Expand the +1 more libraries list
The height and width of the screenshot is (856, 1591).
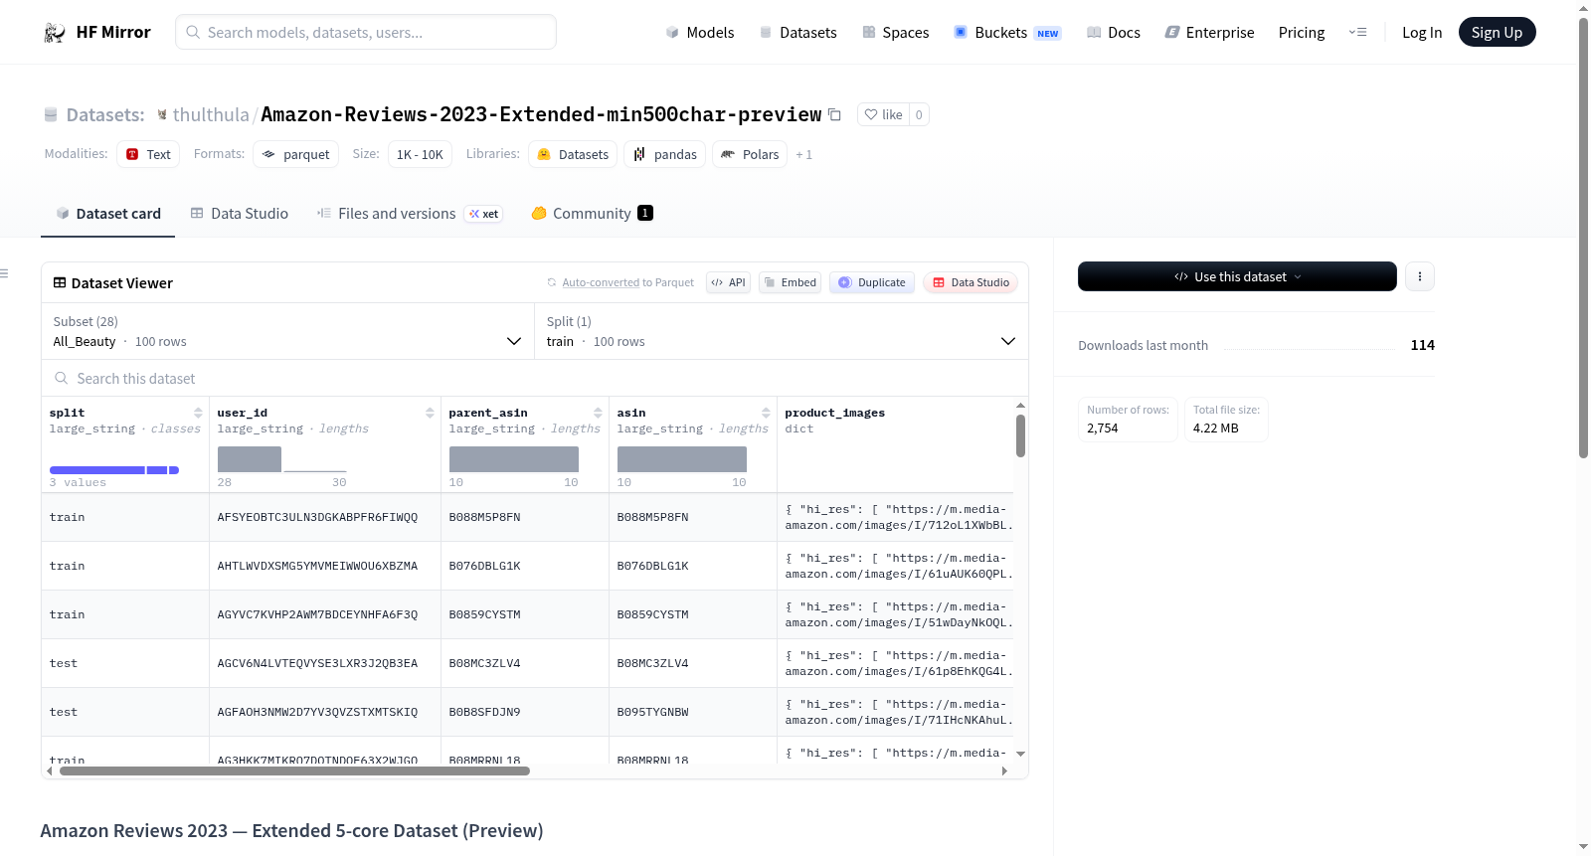(x=803, y=154)
